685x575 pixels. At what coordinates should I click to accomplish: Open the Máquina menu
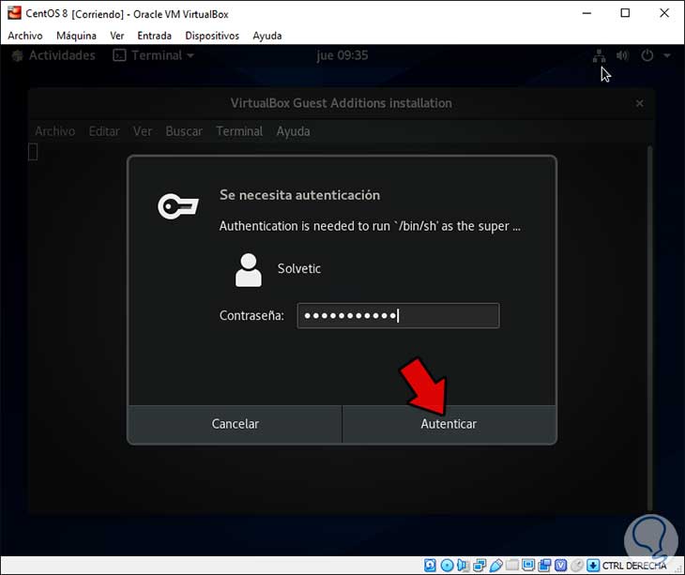(76, 36)
